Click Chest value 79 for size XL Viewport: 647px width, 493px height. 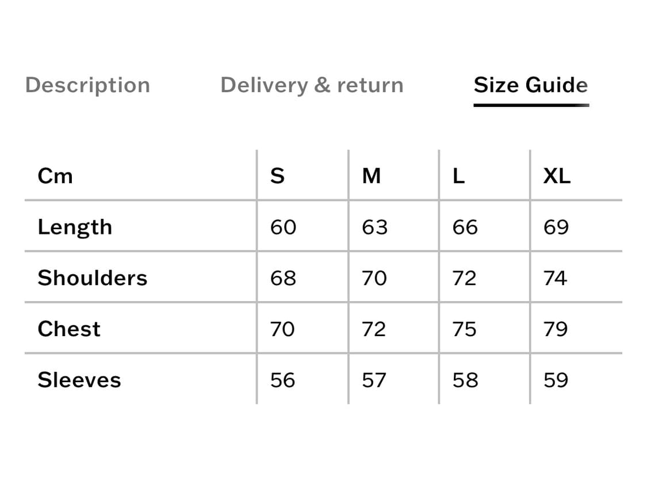coord(556,329)
